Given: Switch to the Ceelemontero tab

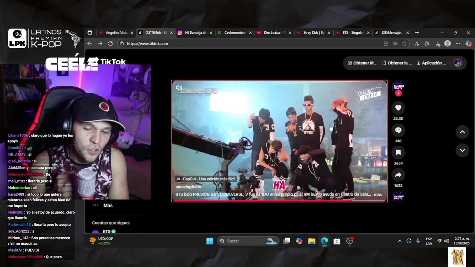Looking at the screenshot, I should (x=235, y=33).
